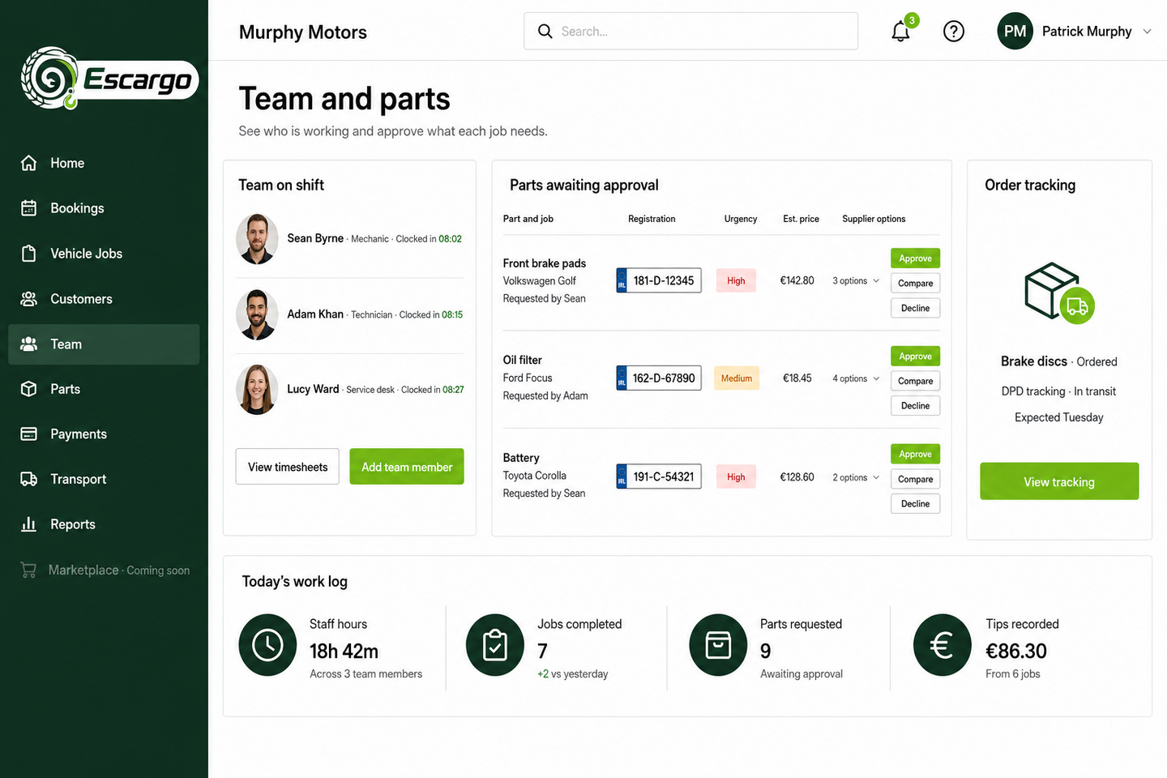Compare suppliers for Battery
1167x778 pixels.
tap(915, 479)
